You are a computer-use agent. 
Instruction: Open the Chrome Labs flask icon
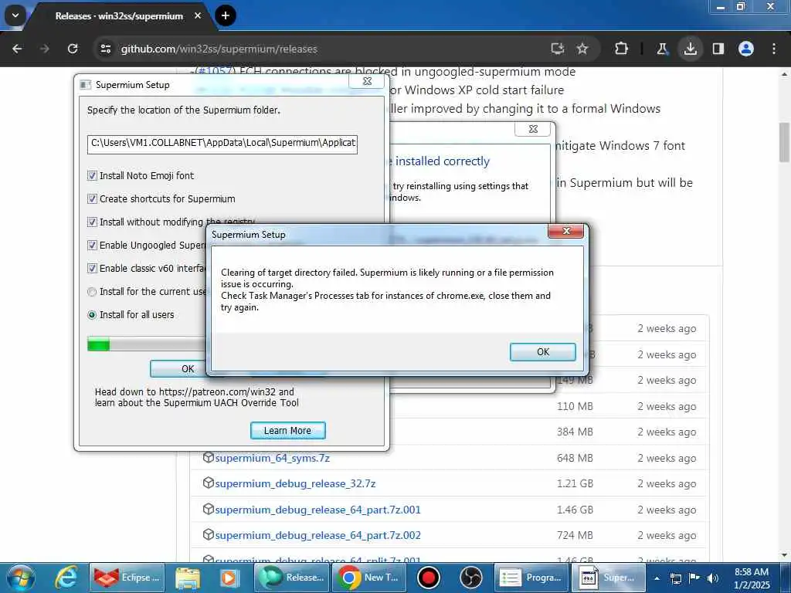click(x=662, y=49)
